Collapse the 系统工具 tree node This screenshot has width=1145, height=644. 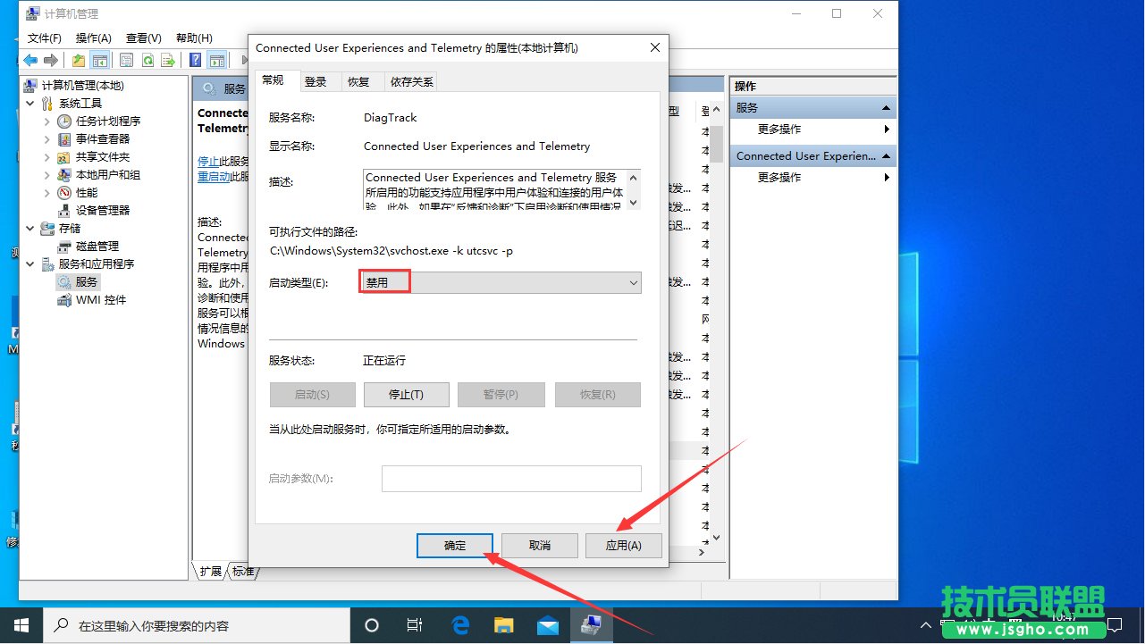coord(32,104)
